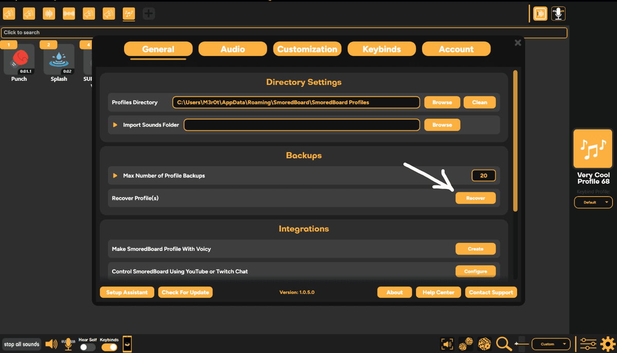Open the Keybinds tab
Image resolution: width=617 pixels, height=353 pixels.
(x=382, y=49)
